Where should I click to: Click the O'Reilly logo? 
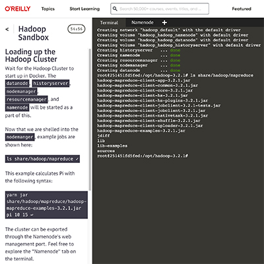tap(18, 9)
